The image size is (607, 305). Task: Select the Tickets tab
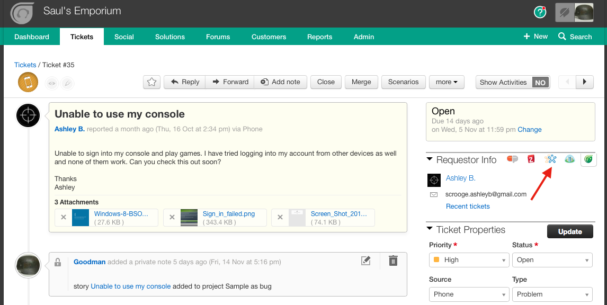(x=82, y=37)
